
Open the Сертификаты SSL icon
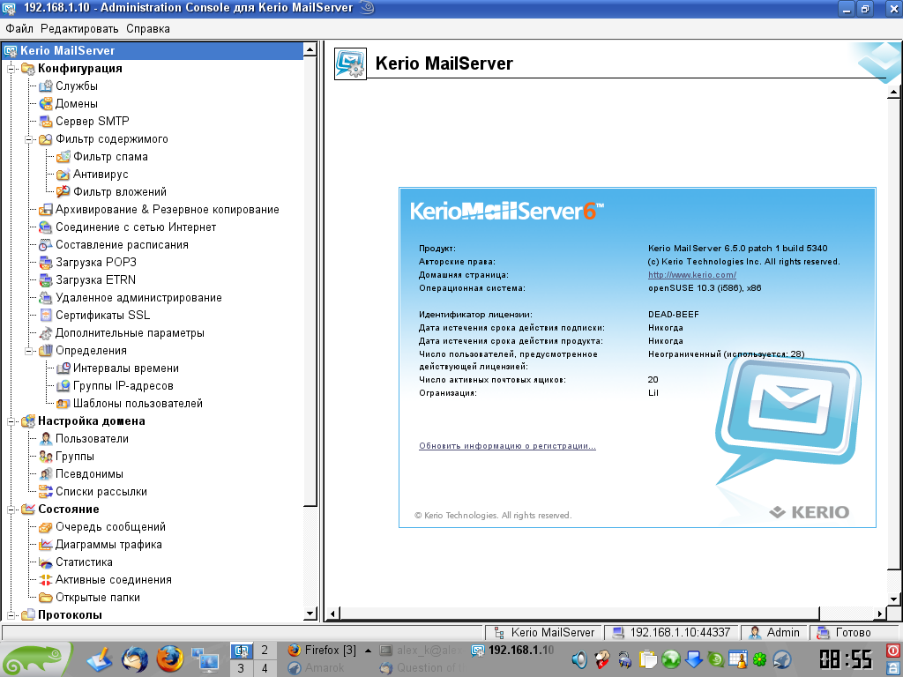pos(46,316)
